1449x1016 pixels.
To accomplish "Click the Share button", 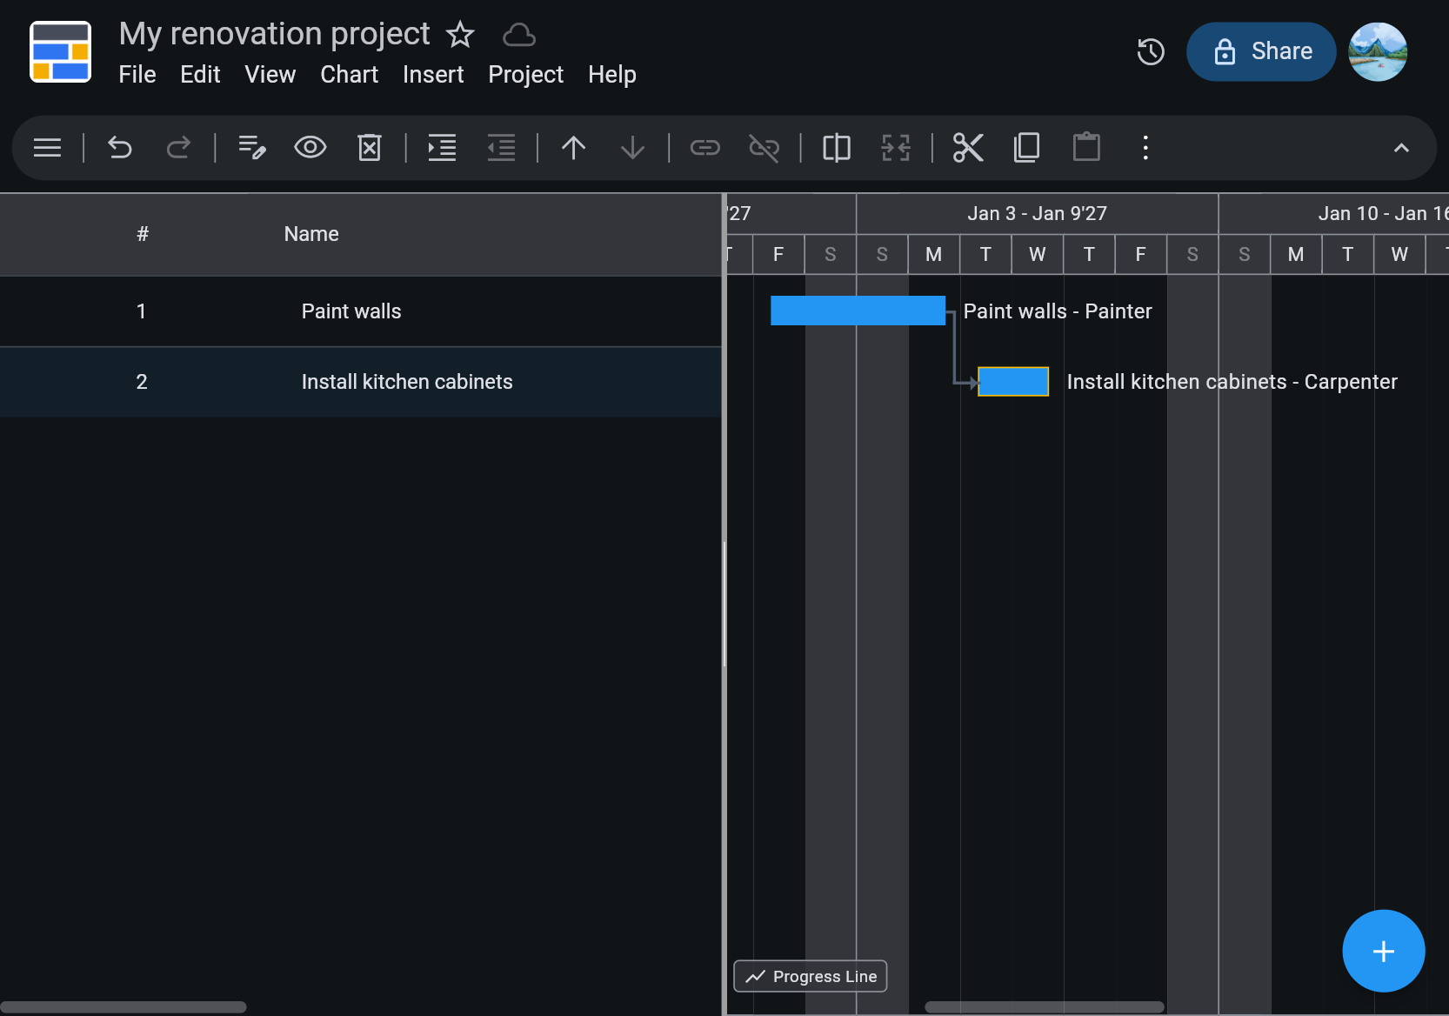I will [1261, 51].
